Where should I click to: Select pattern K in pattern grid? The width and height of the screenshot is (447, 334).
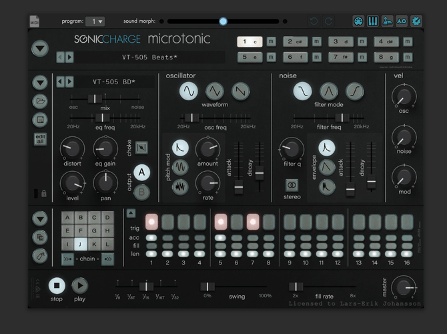94,244
